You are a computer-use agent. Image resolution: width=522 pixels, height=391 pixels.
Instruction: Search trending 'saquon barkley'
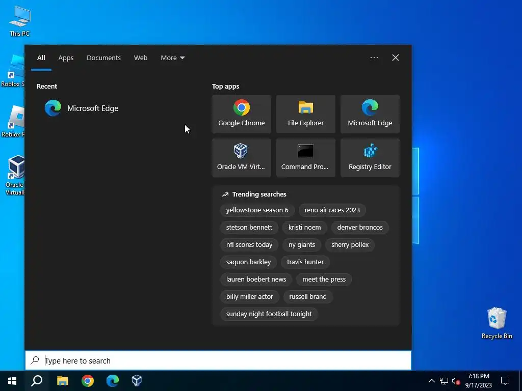pyautogui.click(x=248, y=262)
